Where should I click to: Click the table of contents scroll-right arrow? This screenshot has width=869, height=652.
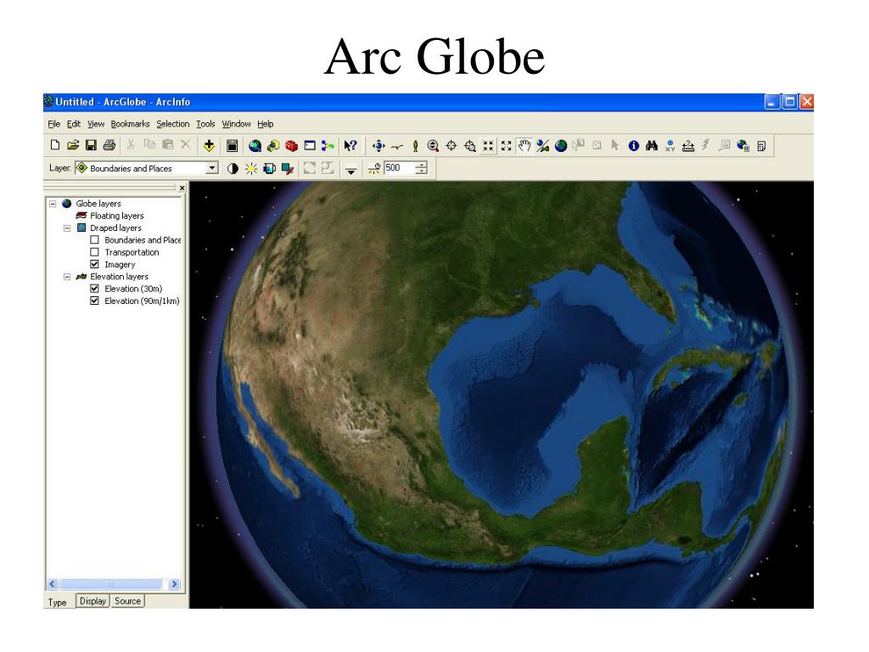175,584
